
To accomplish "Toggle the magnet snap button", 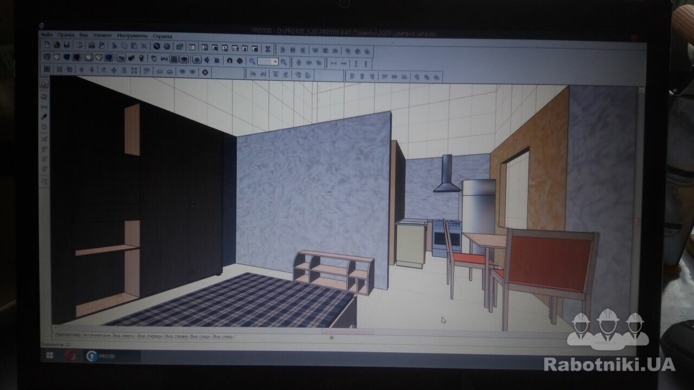I will (229, 60).
